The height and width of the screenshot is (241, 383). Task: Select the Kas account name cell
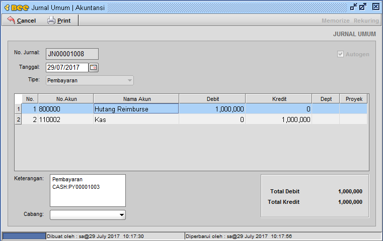136,119
